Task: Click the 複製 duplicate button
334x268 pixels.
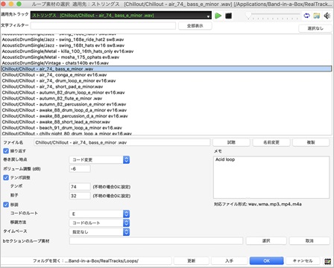Action: click(x=311, y=142)
